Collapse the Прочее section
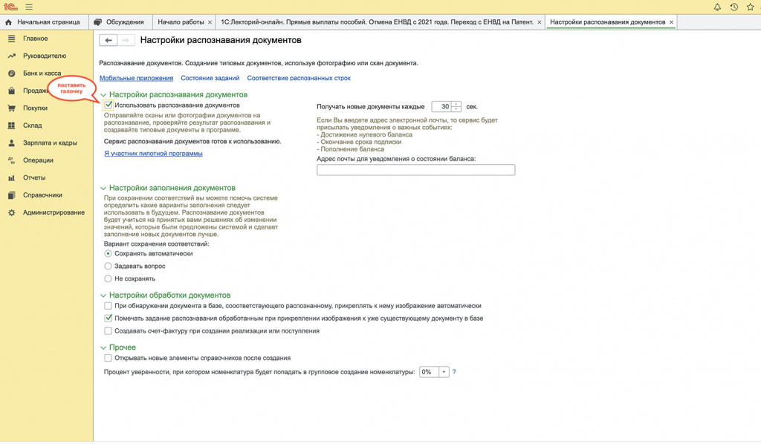Screen dimensions: 761x444 (x=103, y=348)
